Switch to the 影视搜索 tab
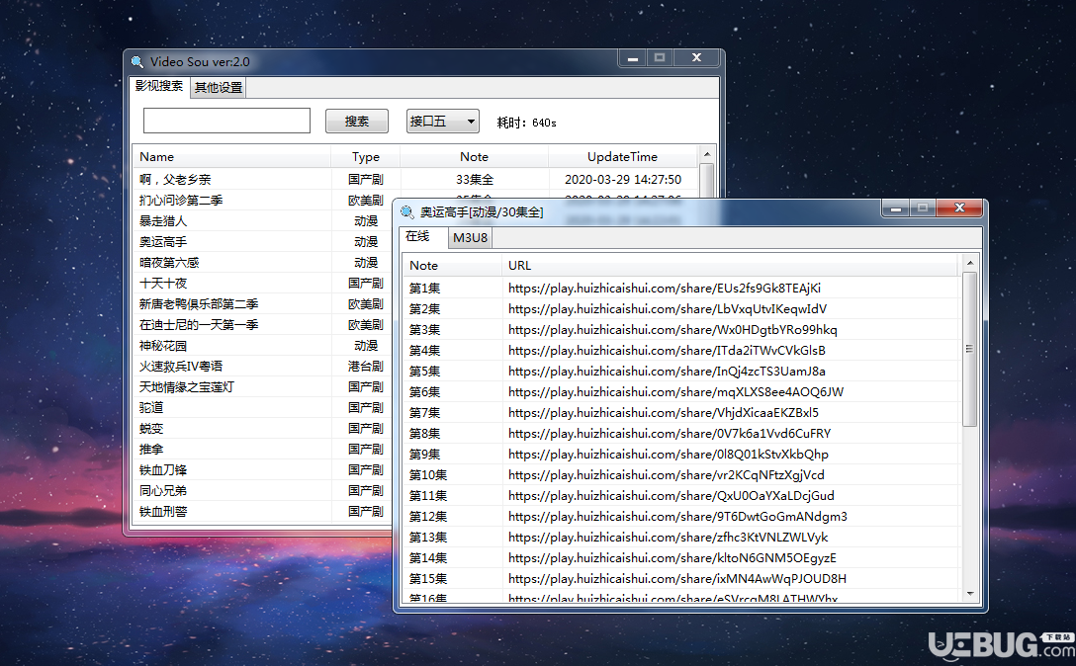The height and width of the screenshot is (666, 1076). [x=159, y=86]
